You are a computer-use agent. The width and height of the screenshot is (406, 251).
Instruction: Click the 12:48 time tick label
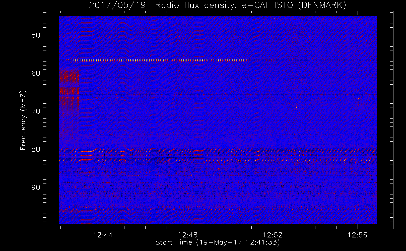click(188, 235)
